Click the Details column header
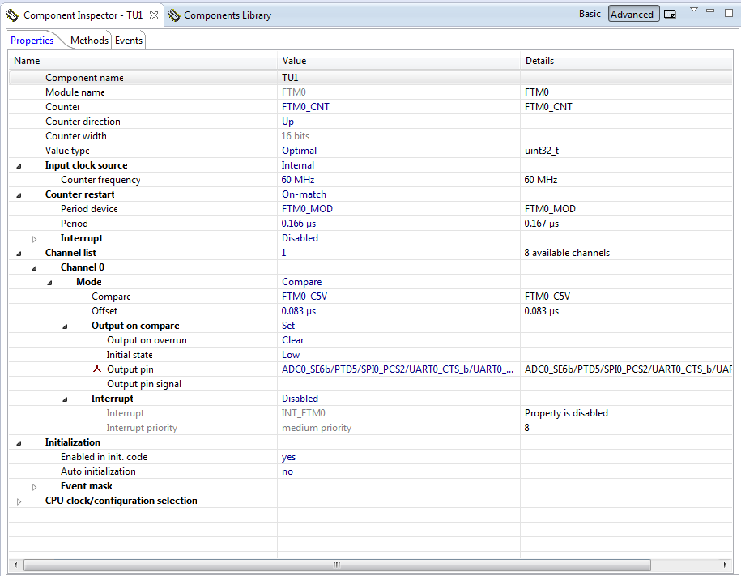The width and height of the screenshot is (741, 576). [x=627, y=61]
